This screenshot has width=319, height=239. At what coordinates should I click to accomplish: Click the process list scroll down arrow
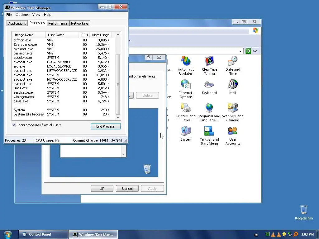click(118, 117)
